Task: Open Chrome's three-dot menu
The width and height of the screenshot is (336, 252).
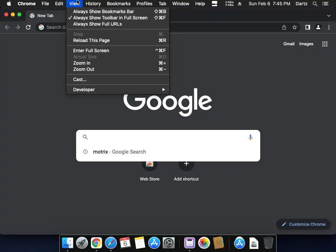Action: (329, 27)
